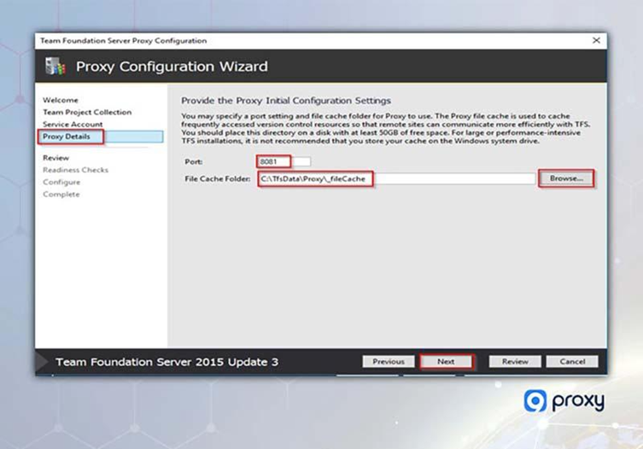Select Team Project Collection in the sidebar
643x449 pixels.
pyautogui.click(x=87, y=112)
